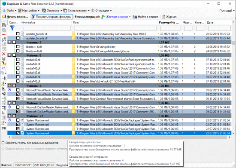
Task: Open the Операции menu
Action: (x=101, y=11)
